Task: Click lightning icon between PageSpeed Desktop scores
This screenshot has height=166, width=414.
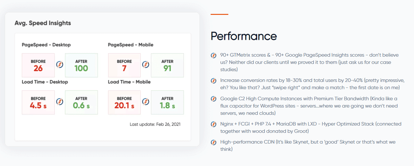Action: click(x=60, y=65)
